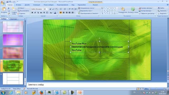This screenshot has width=169, height=95.
Task: Decrease the font size
Action: tap(53, 9)
